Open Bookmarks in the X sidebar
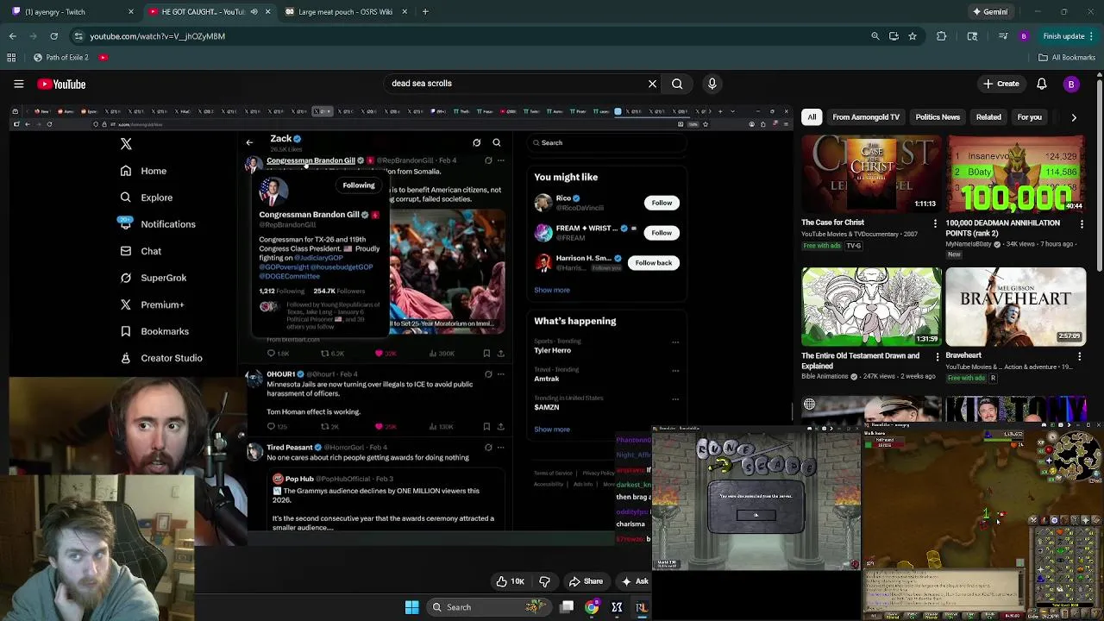The width and height of the screenshot is (1104, 621). (154, 331)
